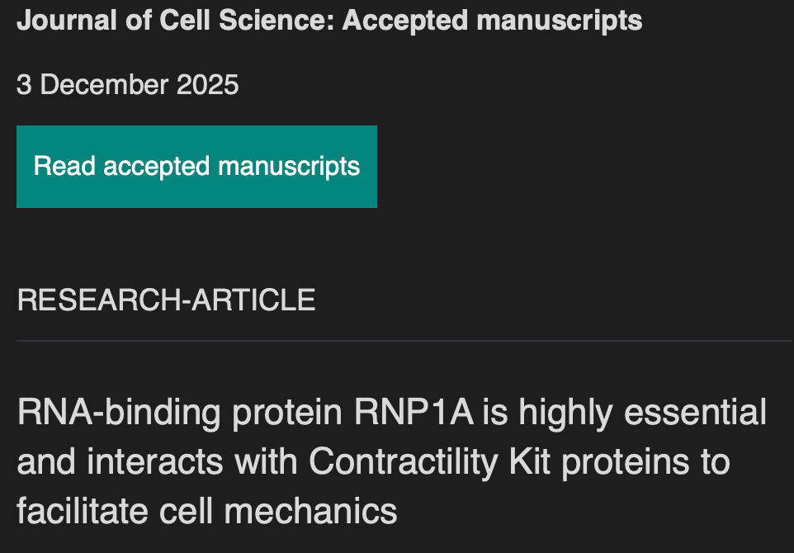The image size is (794, 553).
Task: Click the word Read on the teal button
Action: click(64, 167)
